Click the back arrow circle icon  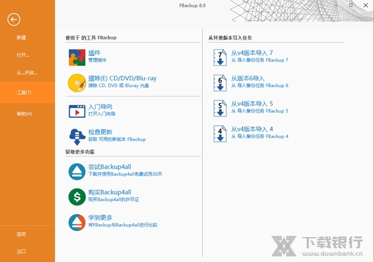pyautogui.click(x=14, y=19)
